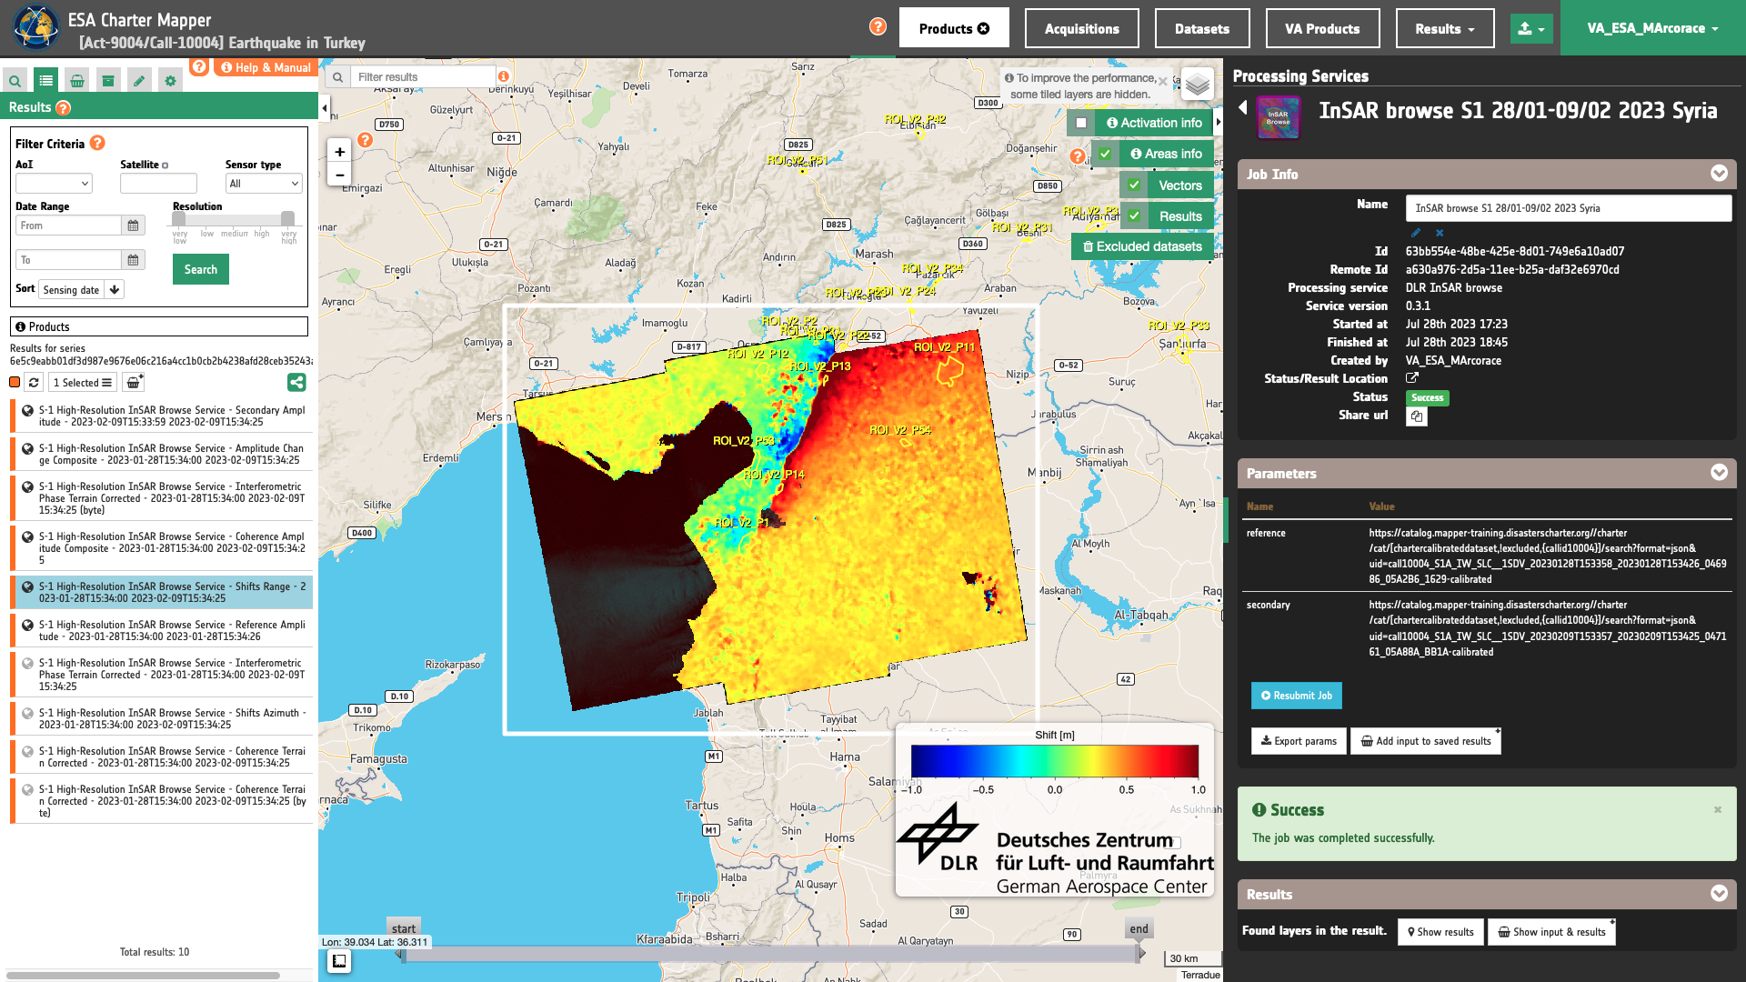Open the 1 Selected menu
This screenshot has height=982, width=1746.
[x=82, y=383]
